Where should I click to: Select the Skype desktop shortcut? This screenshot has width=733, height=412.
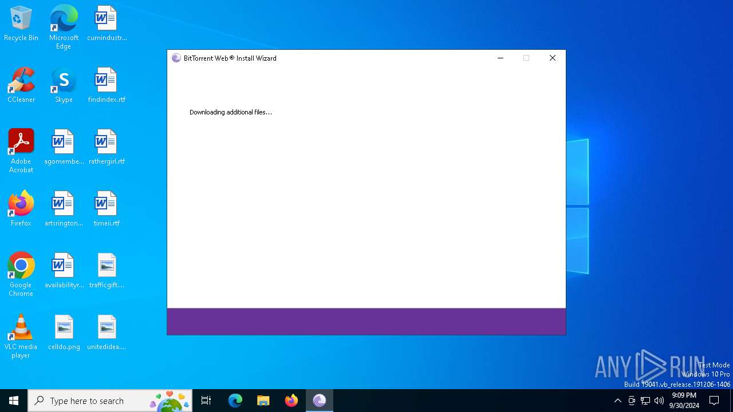pyautogui.click(x=64, y=85)
